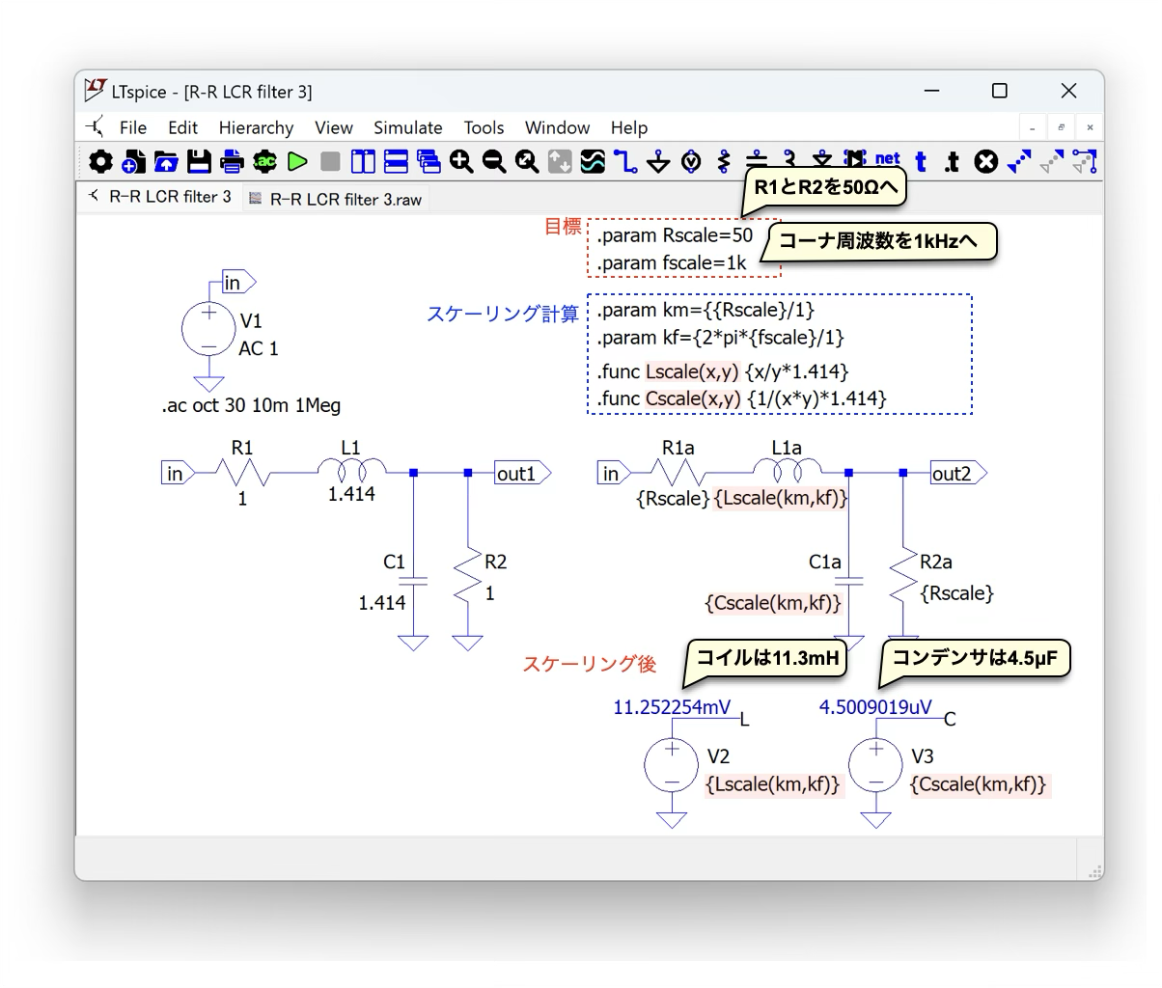Screen dimensions: 1162x988
Task: Select the .param kf directive text
Action: pyautogui.click(x=720, y=338)
